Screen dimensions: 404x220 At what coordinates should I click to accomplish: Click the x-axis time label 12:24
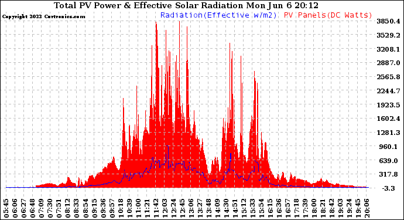point(173,208)
